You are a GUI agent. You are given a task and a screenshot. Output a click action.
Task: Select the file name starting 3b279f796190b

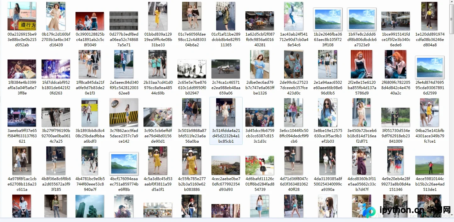pyautogui.click(x=56, y=136)
